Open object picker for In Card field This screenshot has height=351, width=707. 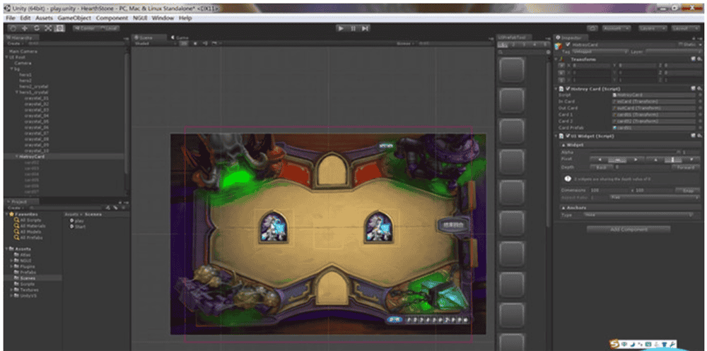[699, 102]
